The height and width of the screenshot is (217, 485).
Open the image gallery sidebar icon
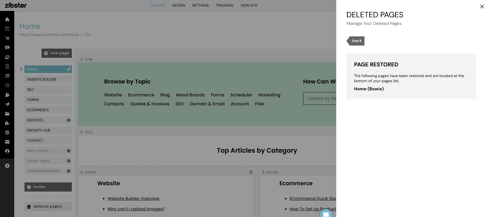tap(7, 57)
